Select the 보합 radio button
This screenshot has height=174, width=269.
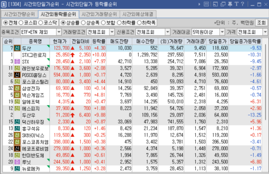coord(103,23)
